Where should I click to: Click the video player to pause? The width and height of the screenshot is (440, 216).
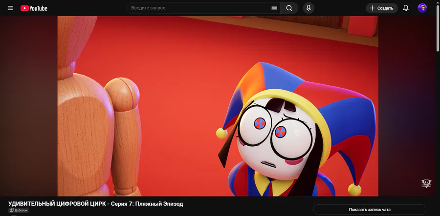[x=218, y=106]
